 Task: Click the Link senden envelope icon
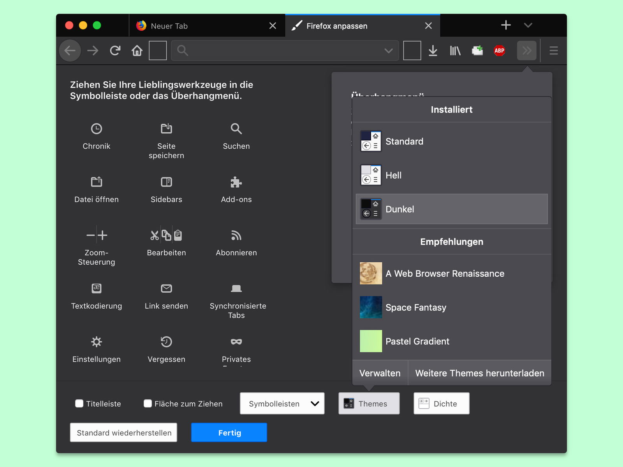pos(166,288)
